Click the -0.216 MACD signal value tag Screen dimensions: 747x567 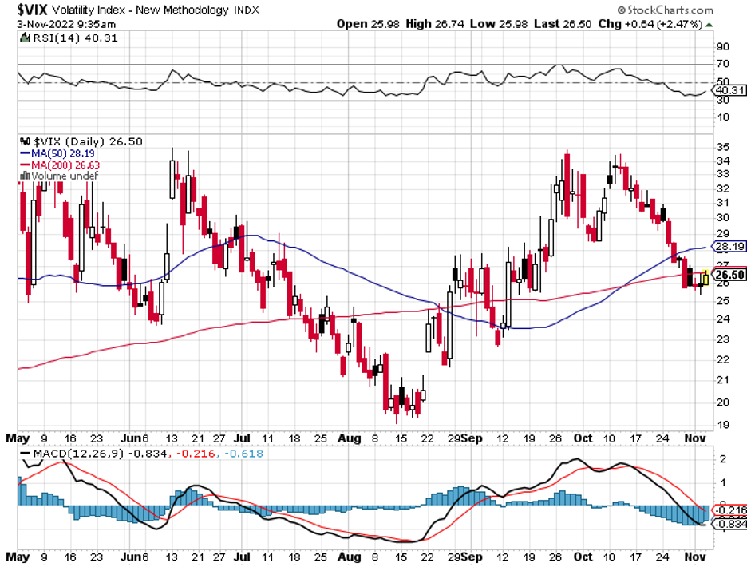pos(730,511)
